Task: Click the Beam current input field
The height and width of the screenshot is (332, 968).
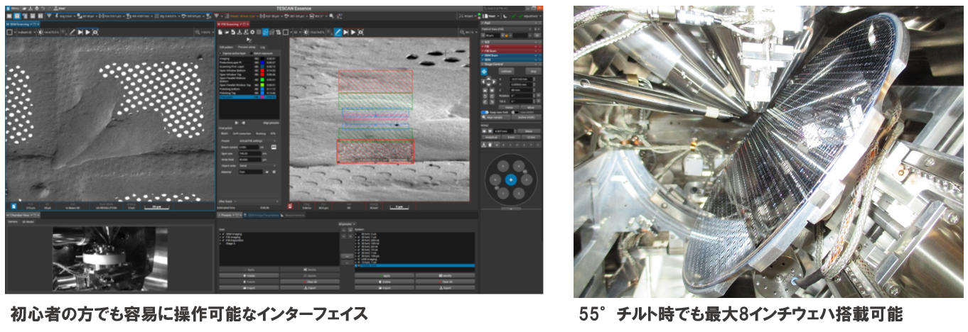Action: click(249, 147)
